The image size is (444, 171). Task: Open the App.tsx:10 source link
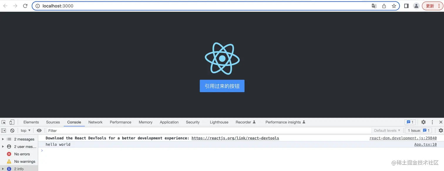pyautogui.click(x=425, y=144)
